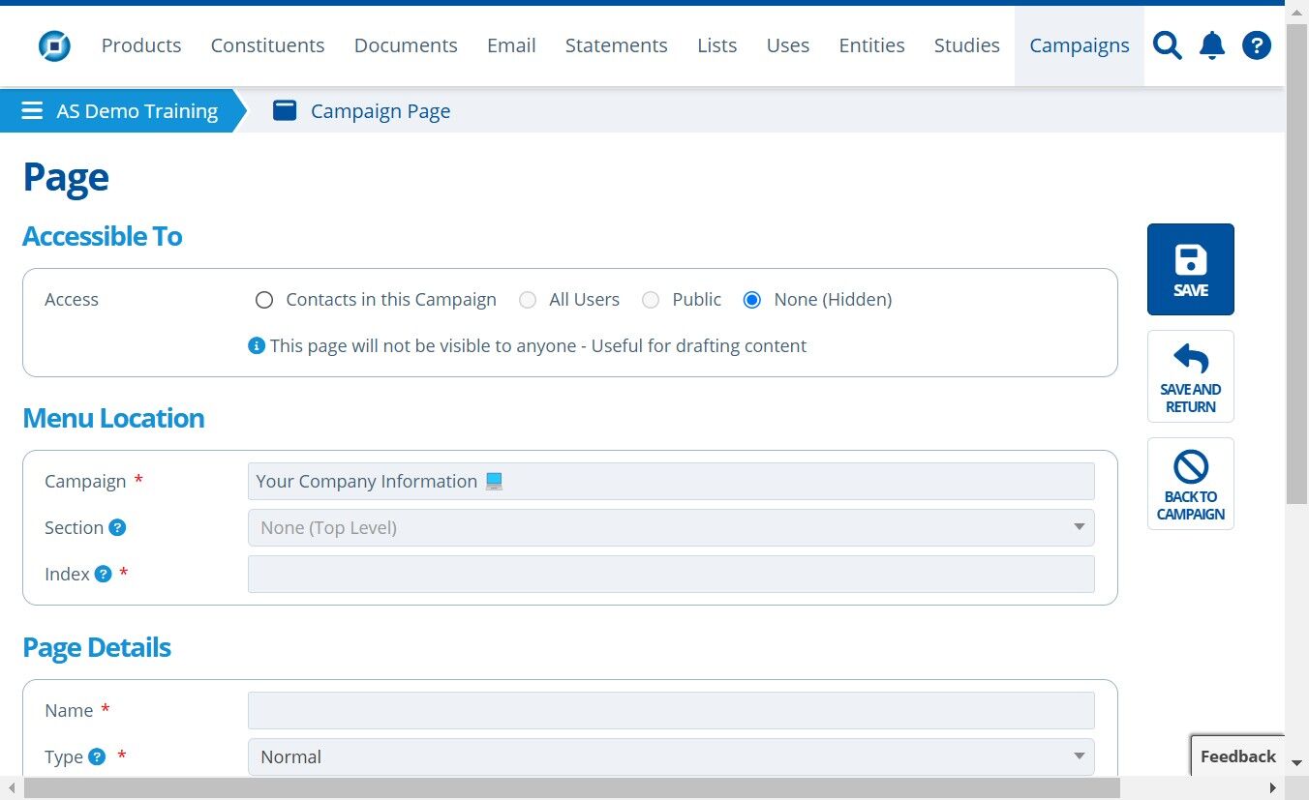Click the horizontal scrollbar at bottom
This screenshot has height=800, width=1309.
point(571,788)
